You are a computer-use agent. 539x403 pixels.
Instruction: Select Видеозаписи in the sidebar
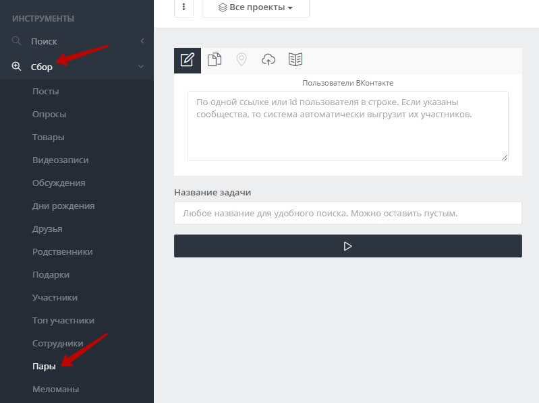click(x=61, y=160)
